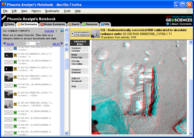Open the Overview link

click(49, 31)
